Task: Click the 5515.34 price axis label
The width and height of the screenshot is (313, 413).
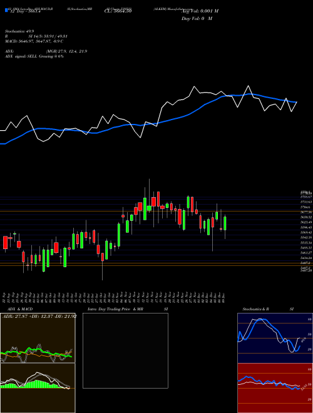Action: click(x=306, y=242)
